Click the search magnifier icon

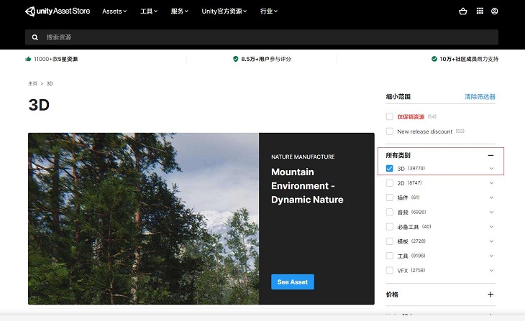click(35, 37)
